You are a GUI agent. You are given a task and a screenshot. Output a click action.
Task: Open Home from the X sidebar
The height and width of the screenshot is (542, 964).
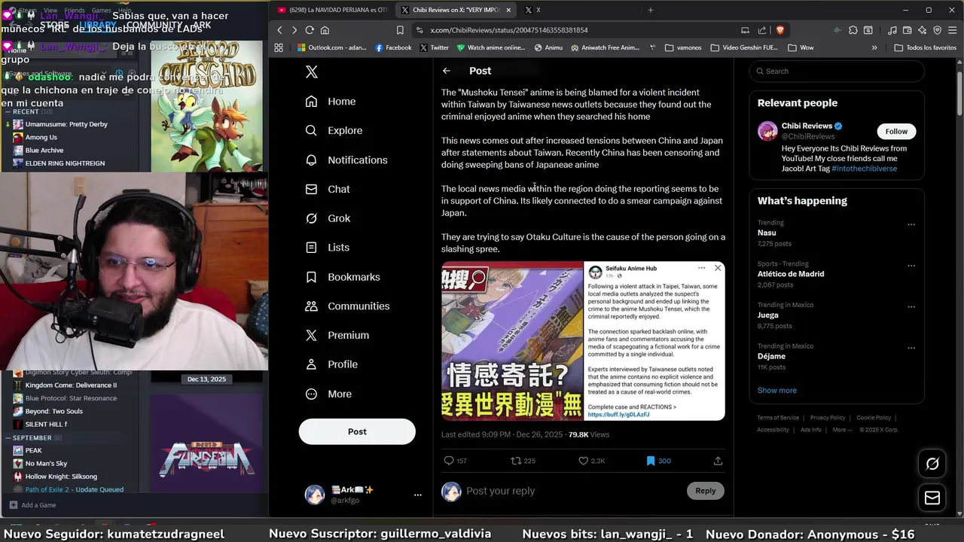pyautogui.click(x=331, y=102)
